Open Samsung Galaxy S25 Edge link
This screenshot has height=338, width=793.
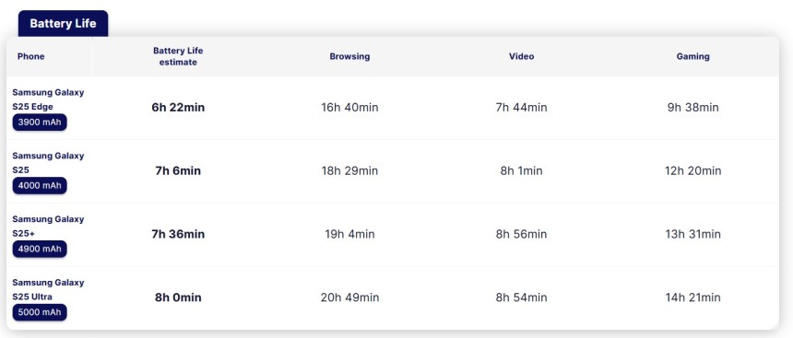coord(48,99)
